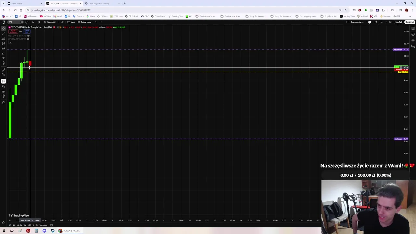Open the chat panel icon on right sidebar
This screenshot has width=416, height=234.
[413, 46]
